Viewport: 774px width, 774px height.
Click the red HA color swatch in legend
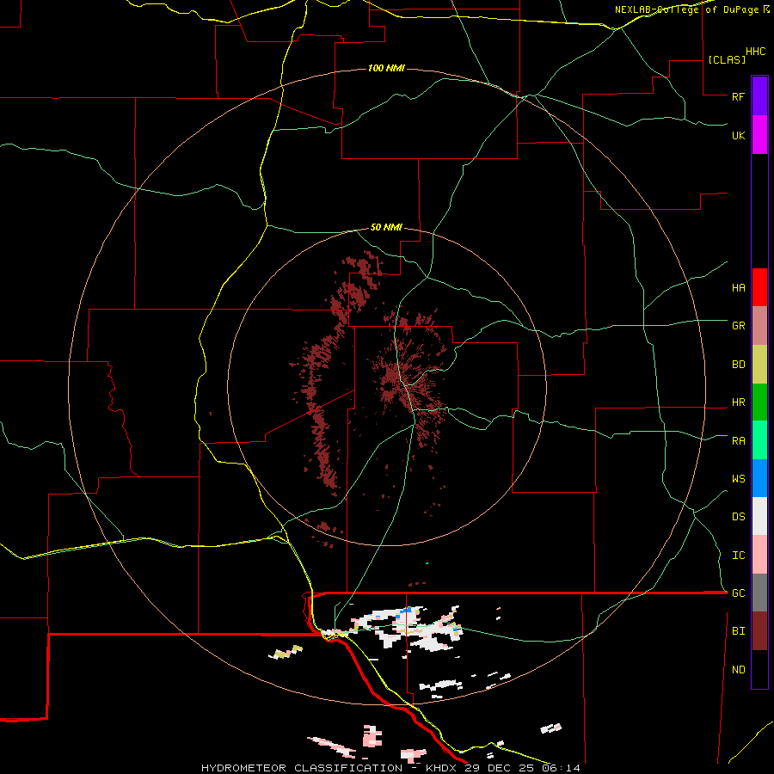point(759,287)
